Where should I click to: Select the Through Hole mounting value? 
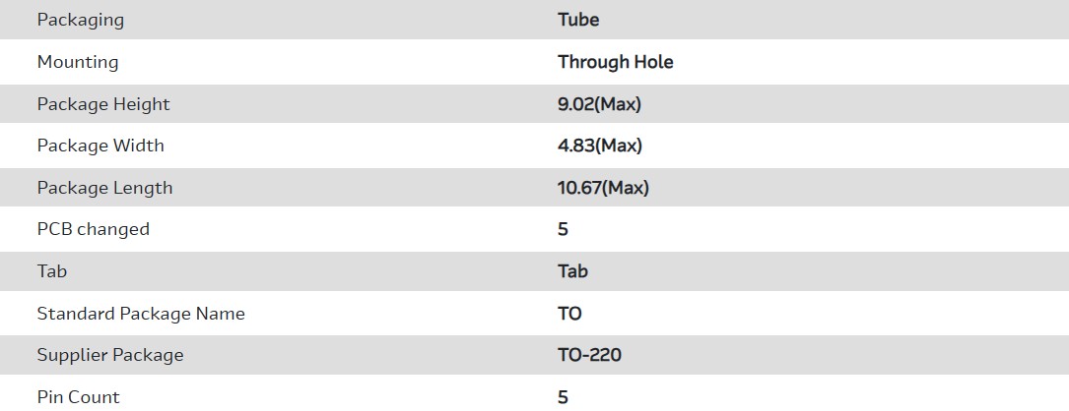pos(616,62)
